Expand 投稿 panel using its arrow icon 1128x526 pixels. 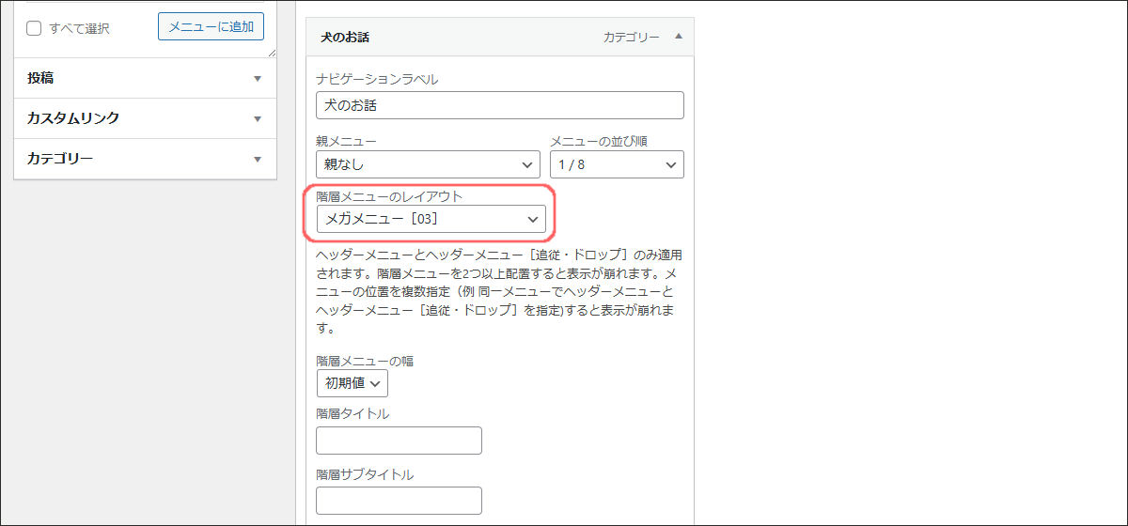pyautogui.click(x=258, y=79)
